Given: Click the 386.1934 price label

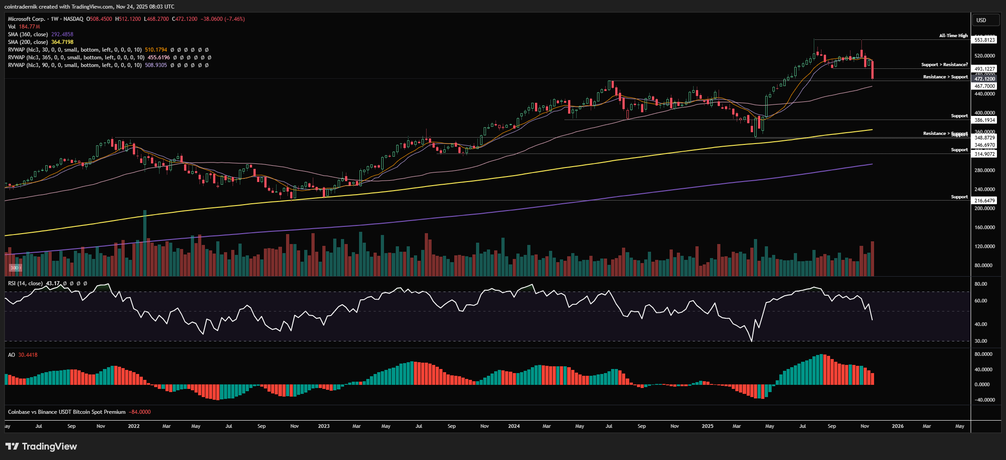Looking at the screenshot, I should [985, 120].
